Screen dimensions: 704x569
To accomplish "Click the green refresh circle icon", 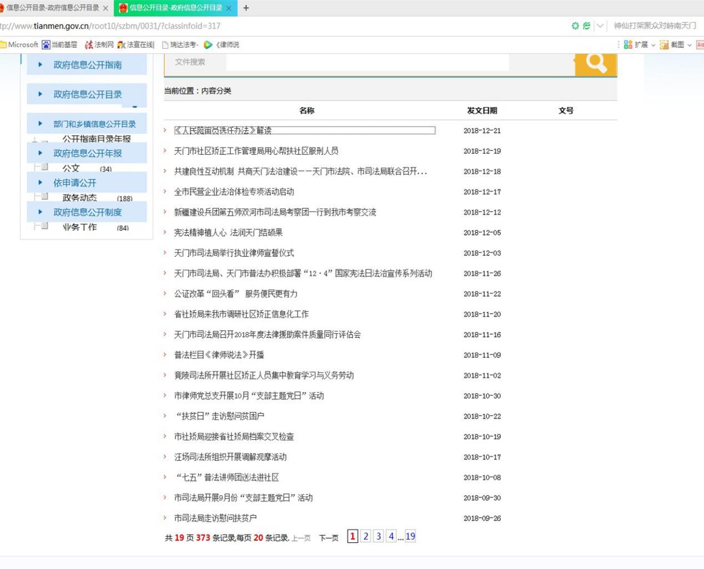I will (x=575, y=26).
